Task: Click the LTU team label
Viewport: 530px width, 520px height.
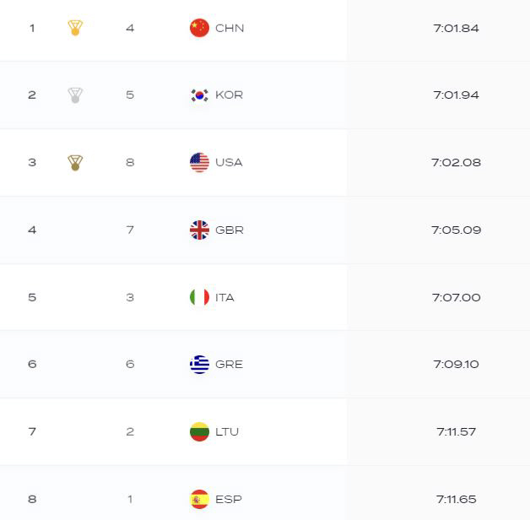Action: pyautogui.click(x=227, y=431)
